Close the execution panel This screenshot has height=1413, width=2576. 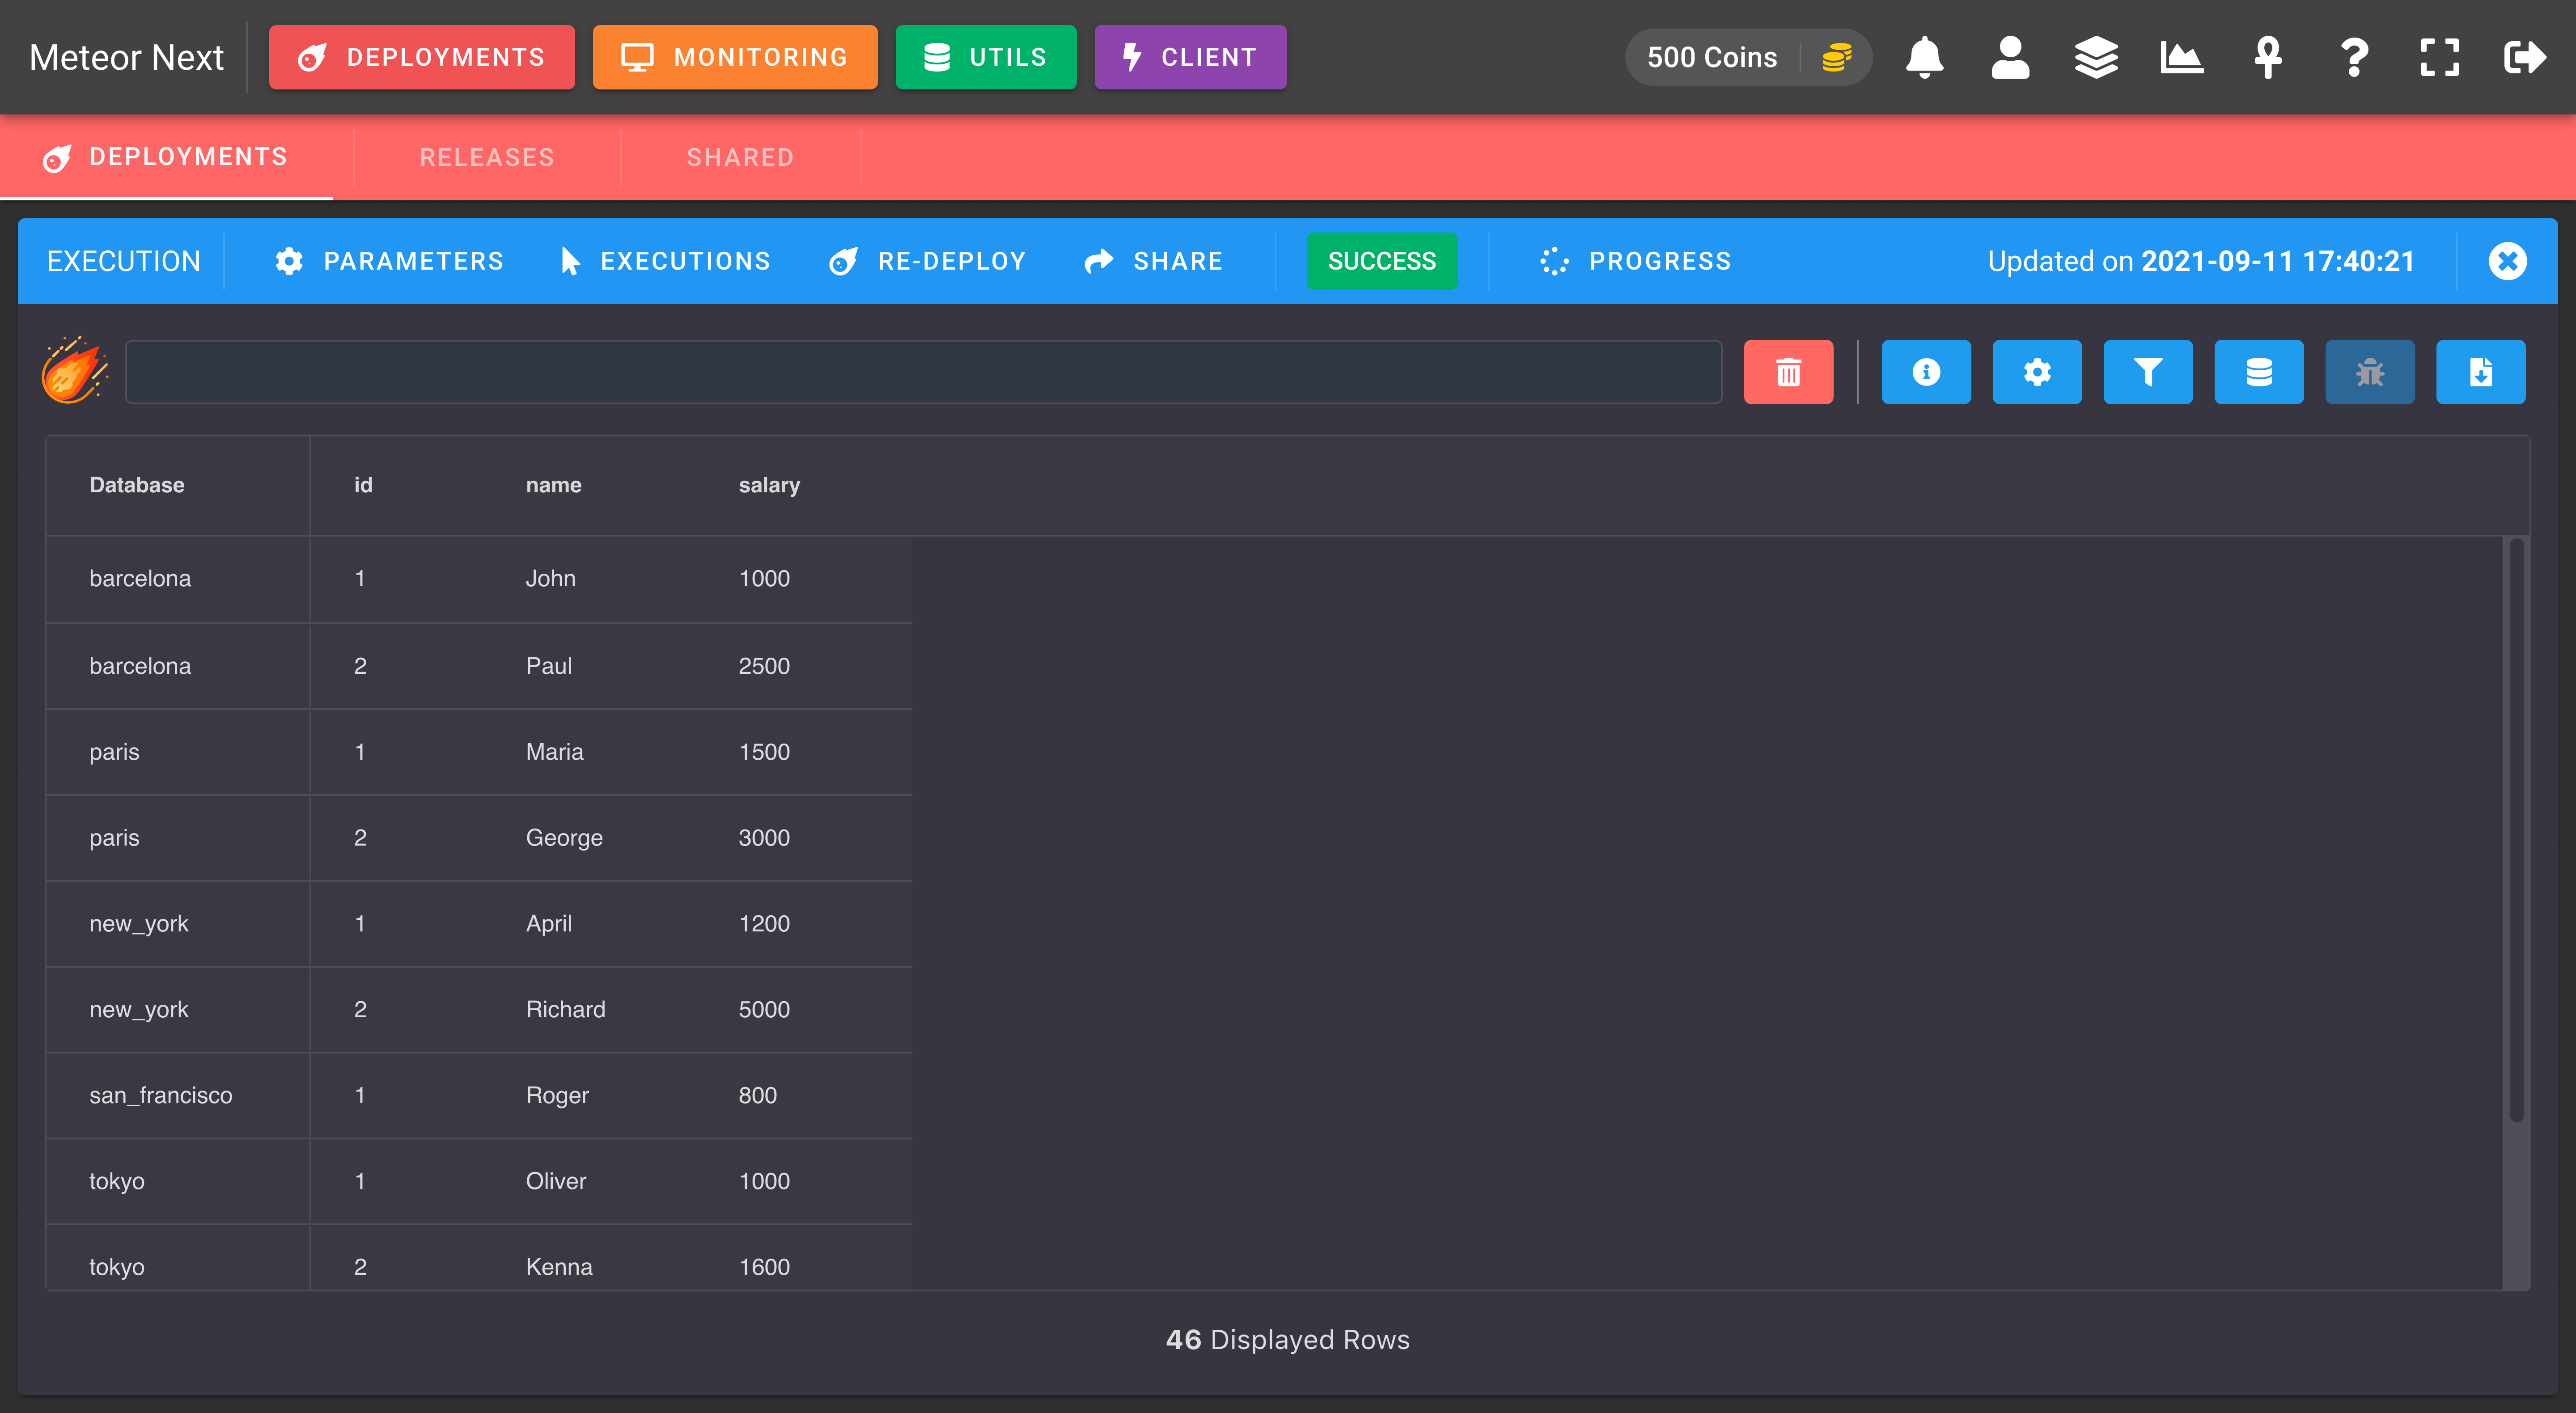click(2507, 261)
